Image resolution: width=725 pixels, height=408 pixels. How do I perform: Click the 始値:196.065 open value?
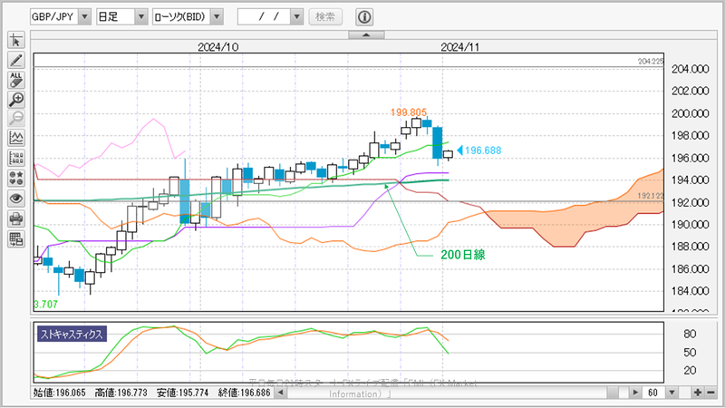click(x=60, y=393)
